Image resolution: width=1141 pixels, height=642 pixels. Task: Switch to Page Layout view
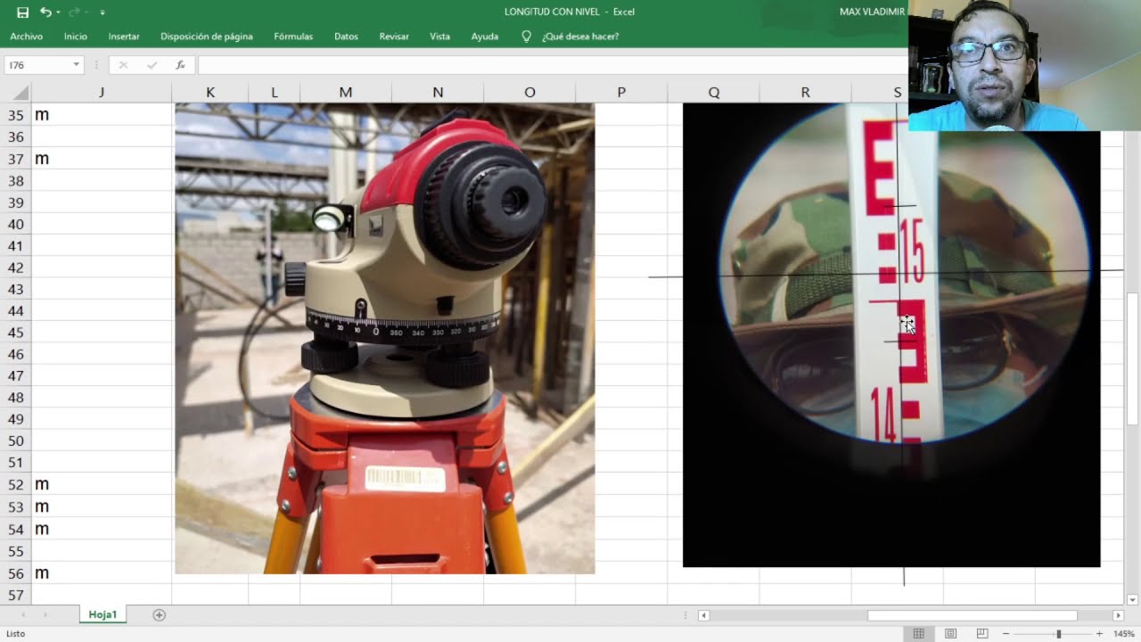pyautogui.click(x=951, y=634)
